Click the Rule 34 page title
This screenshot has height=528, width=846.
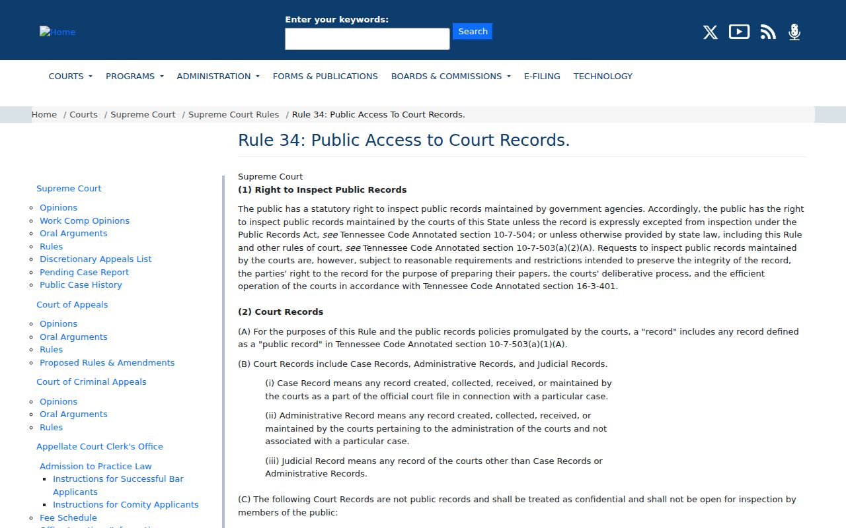pyautogui.click(x=404, y=140)
